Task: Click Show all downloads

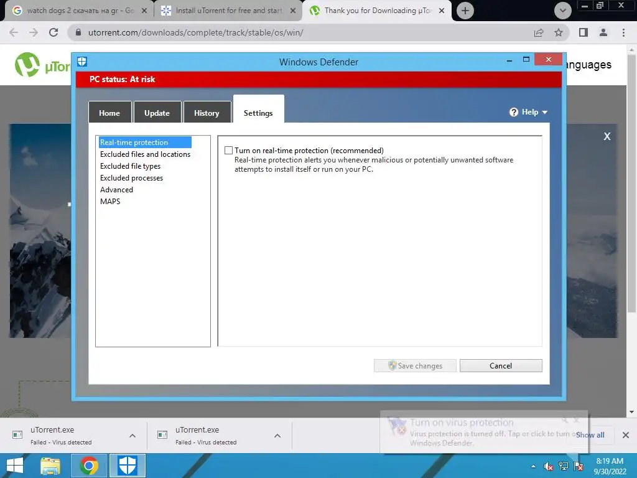Action: pos(590,435)
